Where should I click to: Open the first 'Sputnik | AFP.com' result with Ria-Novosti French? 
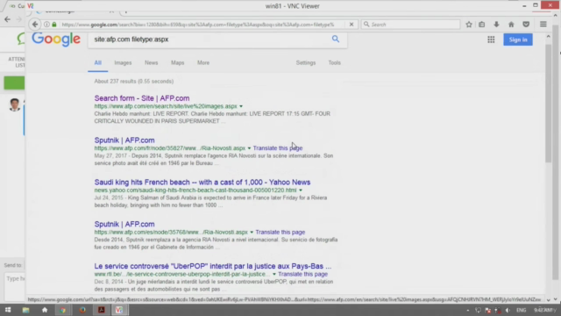coord(124,140)
